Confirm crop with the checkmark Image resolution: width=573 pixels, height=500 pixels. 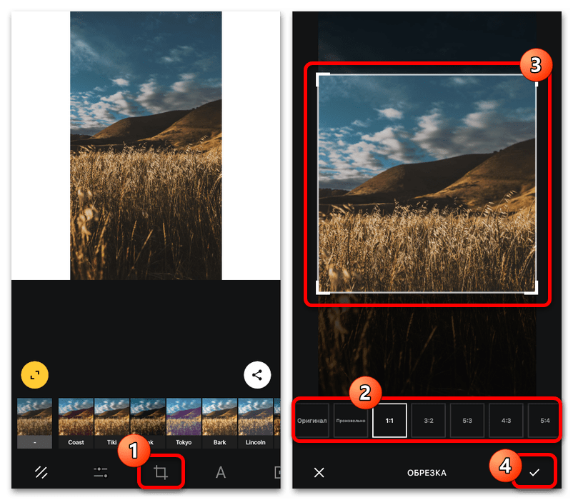click(534, 473)
